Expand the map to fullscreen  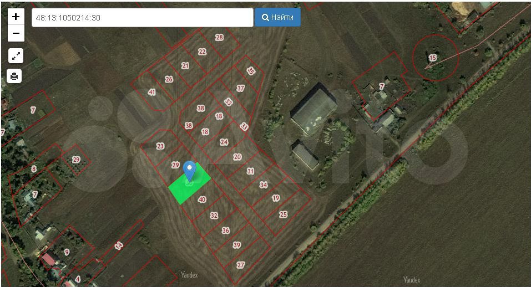(x=16, y=55)
